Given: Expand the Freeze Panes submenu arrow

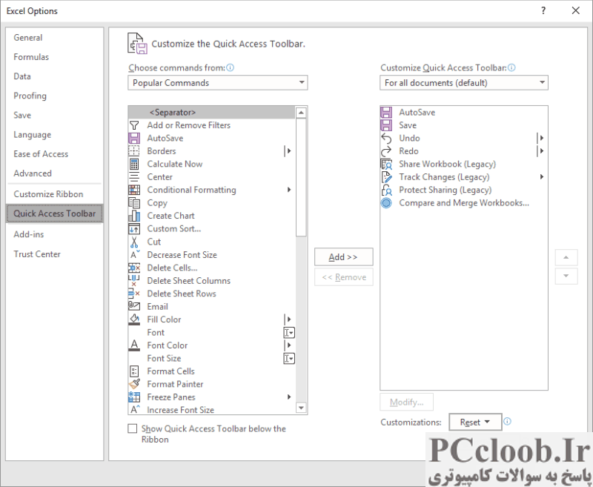Looking at the screenshot, I should click(x=289, y=397).
